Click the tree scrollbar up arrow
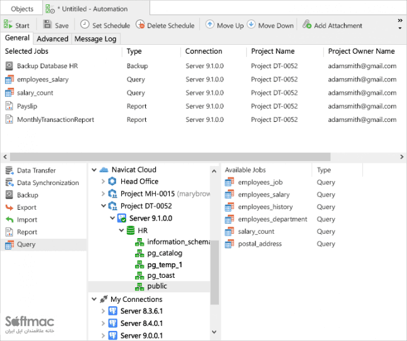 click(214, 171)
